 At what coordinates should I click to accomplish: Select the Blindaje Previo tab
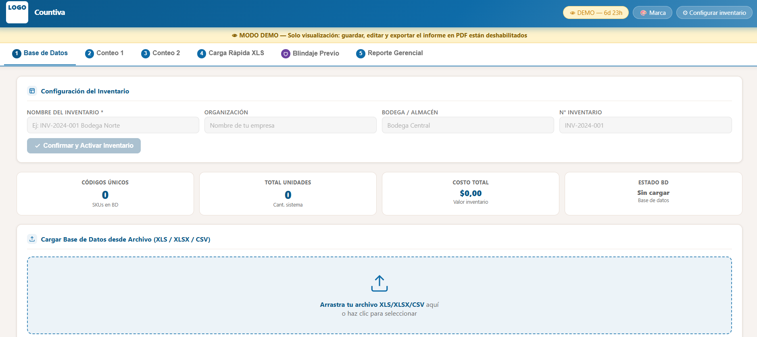[310, 54]
